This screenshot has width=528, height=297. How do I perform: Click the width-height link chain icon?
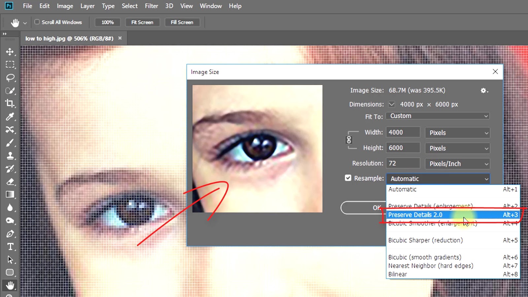pos(349,140)
